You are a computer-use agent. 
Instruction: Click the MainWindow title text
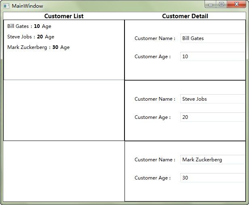point(27,6)
